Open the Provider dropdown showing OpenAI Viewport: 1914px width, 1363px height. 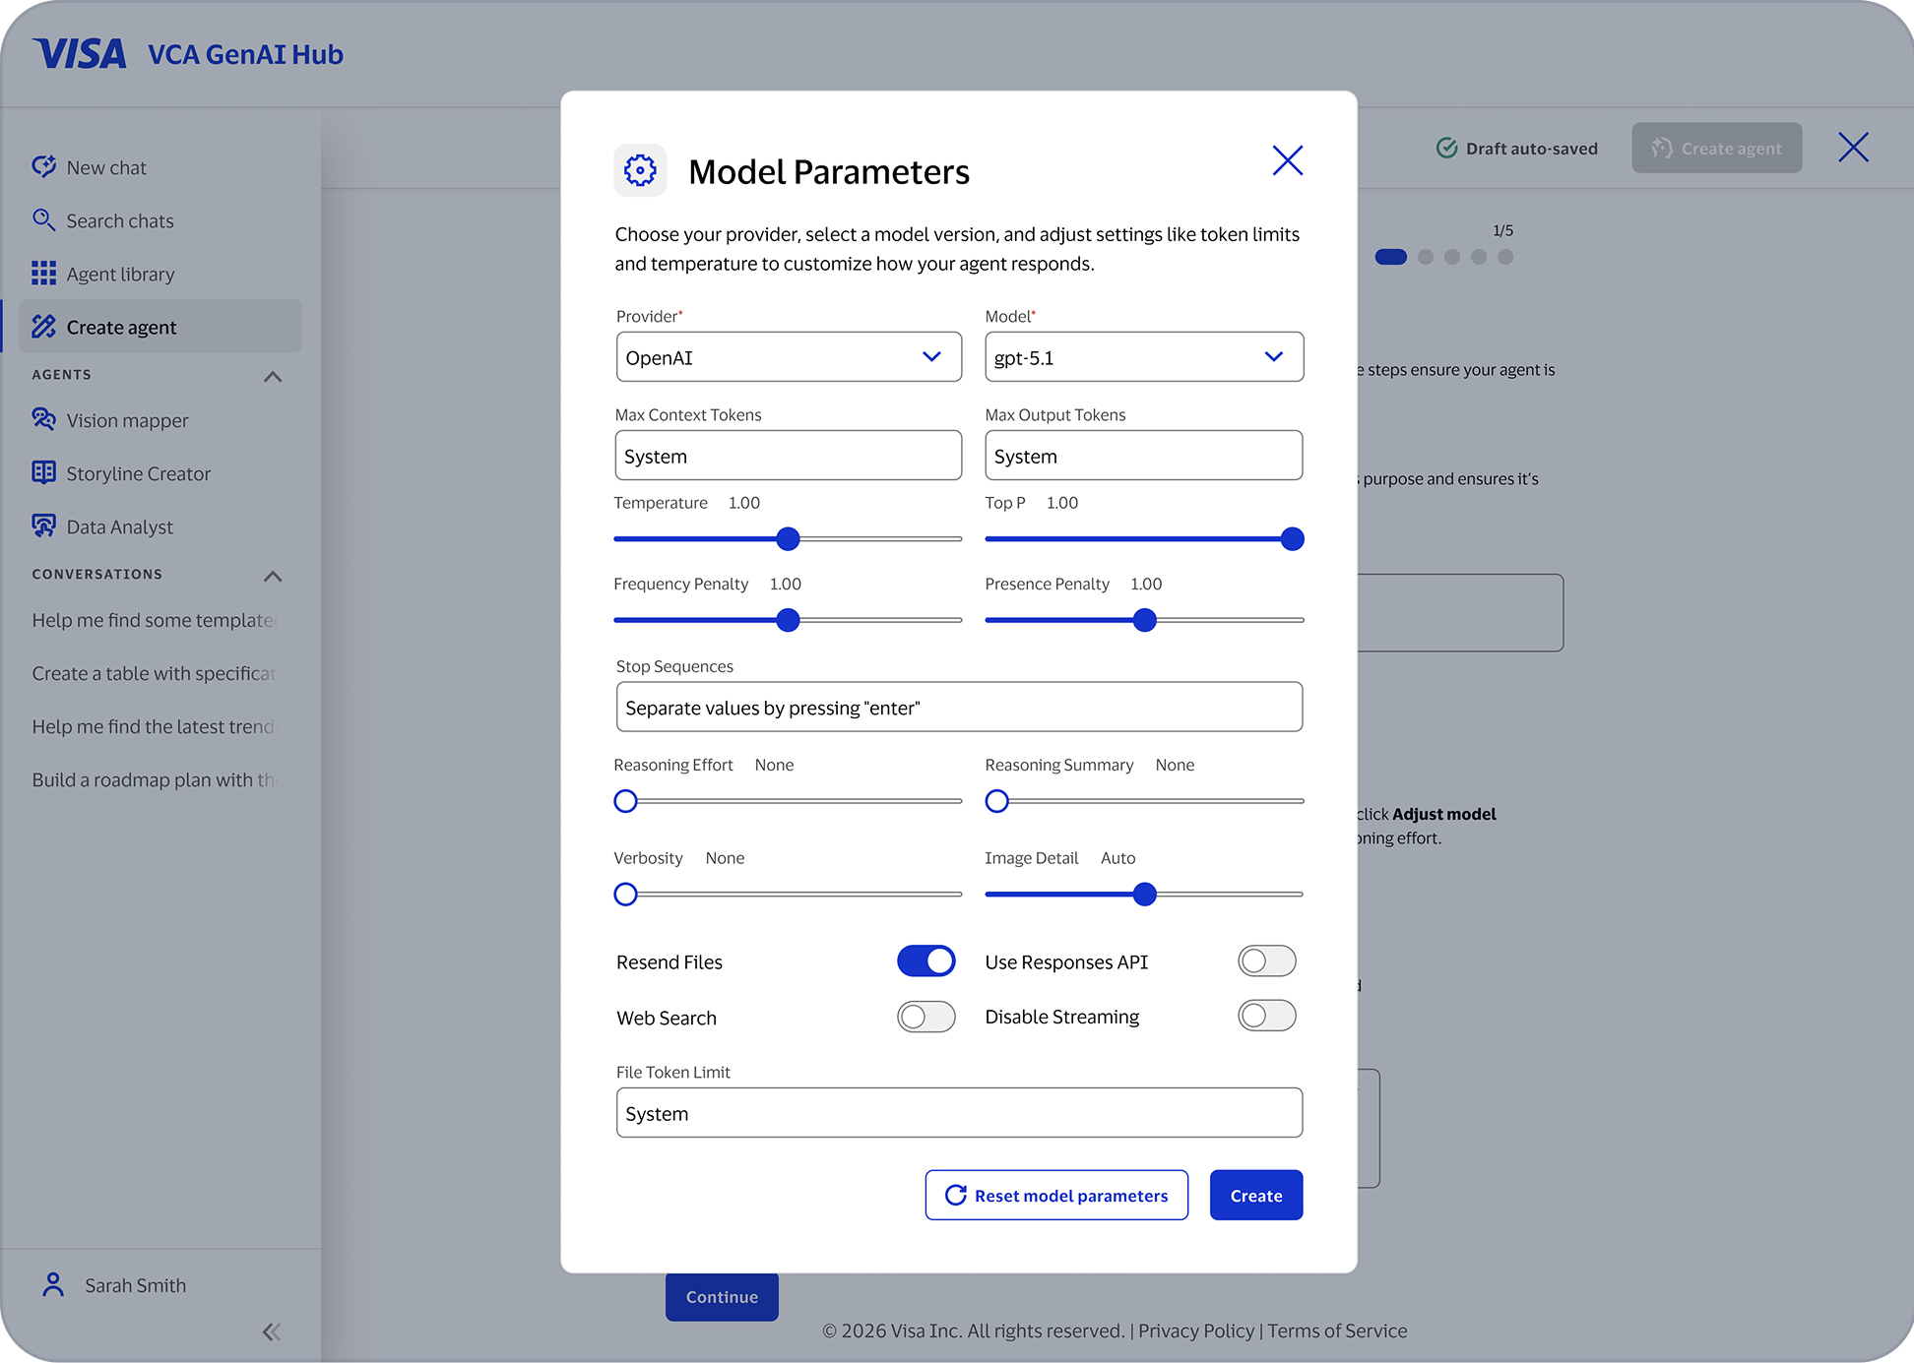pyautogui.click(x=789, y=356)
